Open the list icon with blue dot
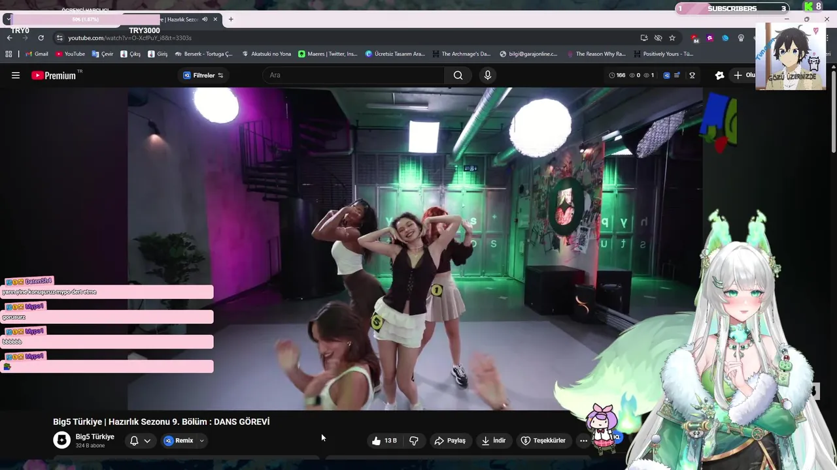The image size is (837, 470). coord(677,75)
